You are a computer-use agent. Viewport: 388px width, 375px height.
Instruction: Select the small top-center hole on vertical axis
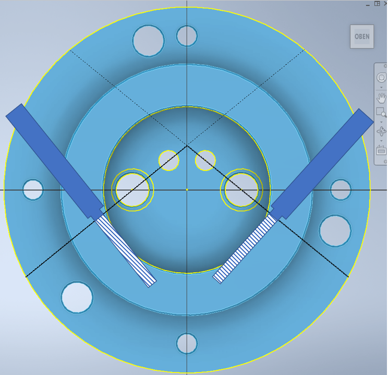(187, 36)
